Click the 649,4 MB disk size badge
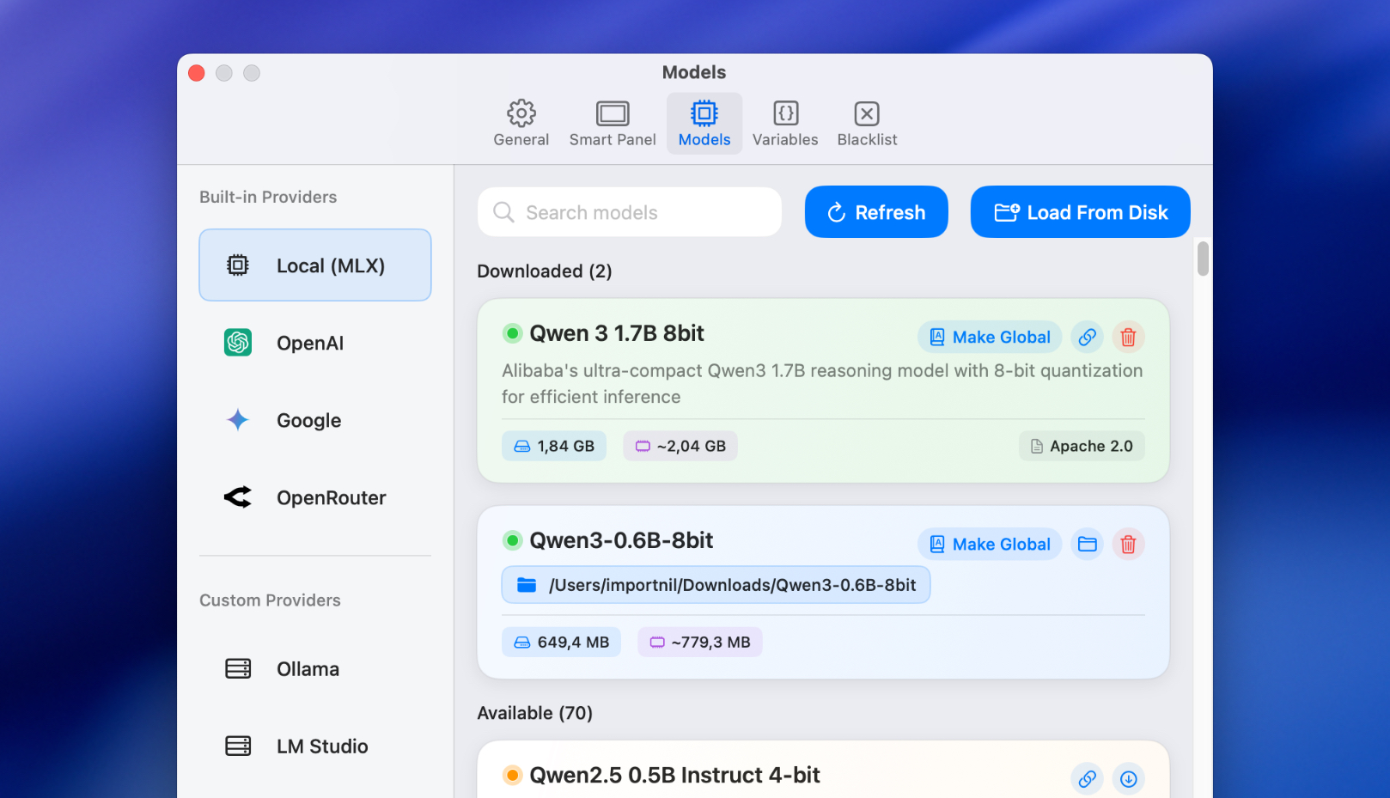 tap(561, 642)
